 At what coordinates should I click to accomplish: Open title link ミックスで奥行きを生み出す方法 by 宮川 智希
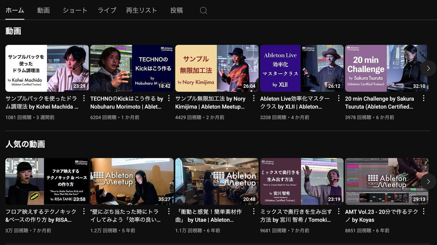(296, 216)
